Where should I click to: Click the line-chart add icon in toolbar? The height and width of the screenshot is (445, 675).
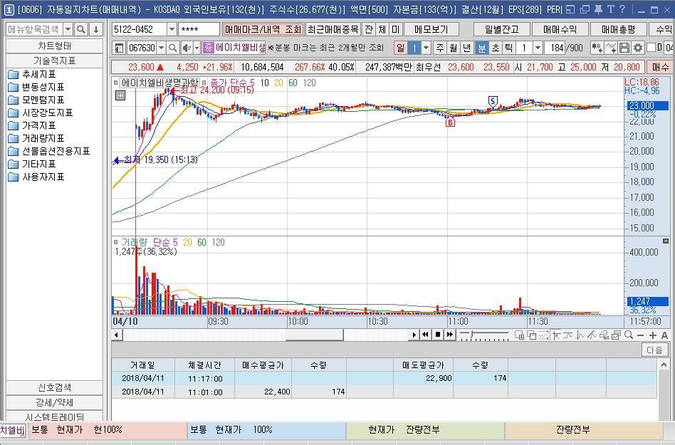pos(610,48)
